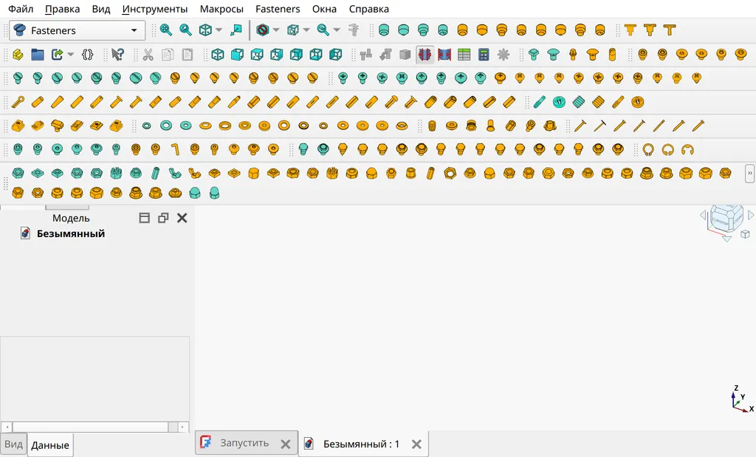This screenshot has height=457, width=756.
Task: Close the Безымянный : 1 document tab
Action: click(416, 444)
